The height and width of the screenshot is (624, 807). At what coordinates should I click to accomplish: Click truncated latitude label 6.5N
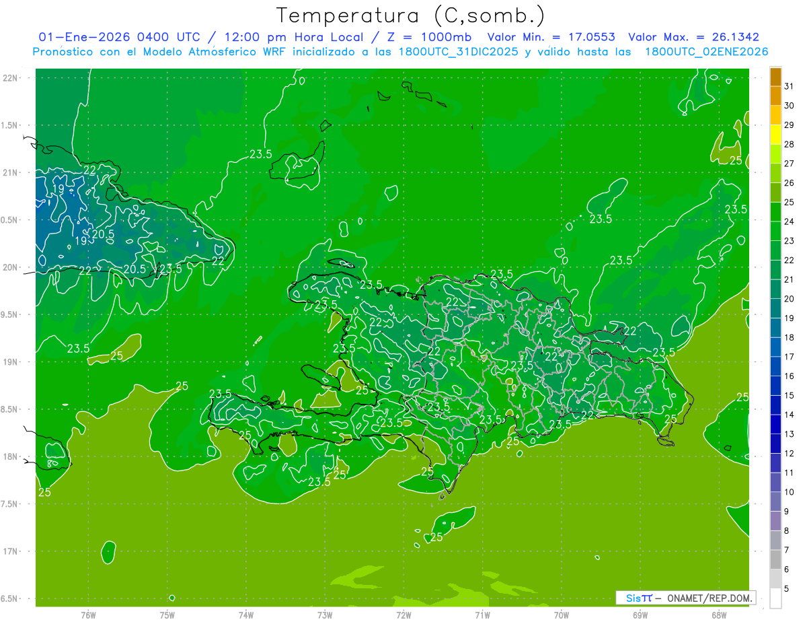[x=10, y=598]
